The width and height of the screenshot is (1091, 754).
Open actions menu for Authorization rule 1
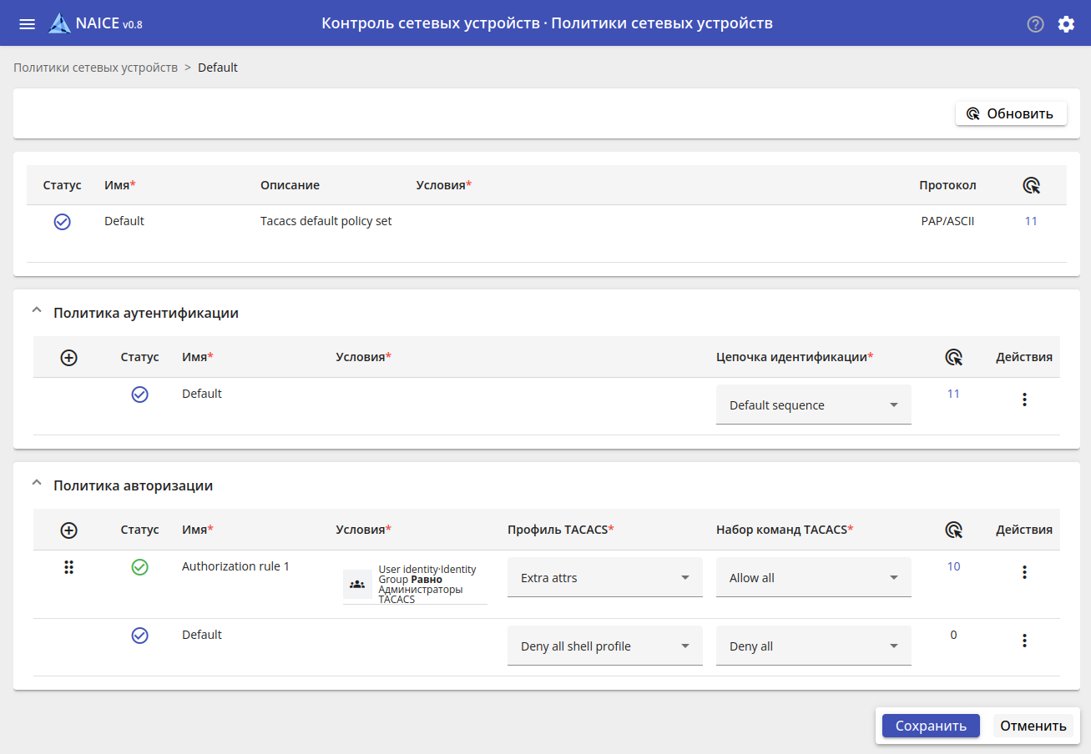coord(1024,572)
